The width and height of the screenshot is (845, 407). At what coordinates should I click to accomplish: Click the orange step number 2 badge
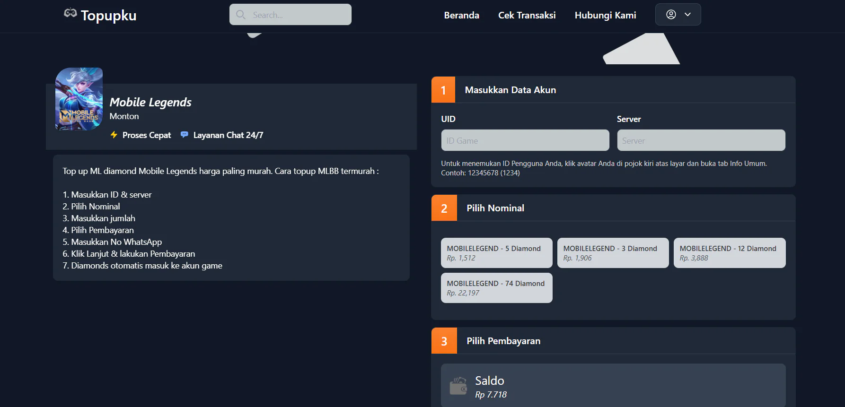point(444,208)
